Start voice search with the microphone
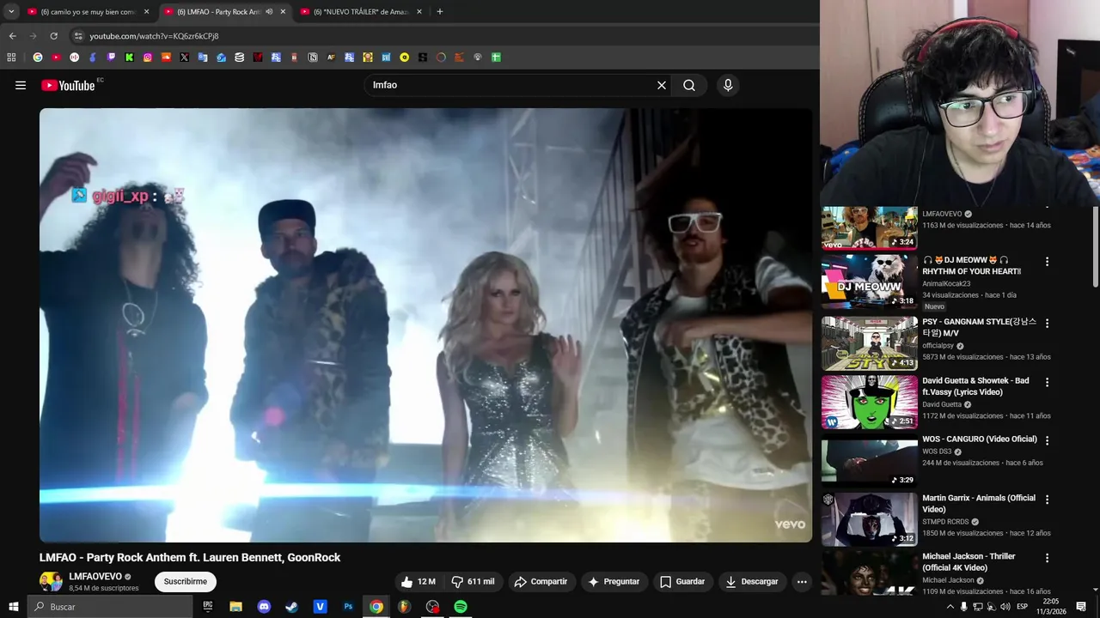 728,85
